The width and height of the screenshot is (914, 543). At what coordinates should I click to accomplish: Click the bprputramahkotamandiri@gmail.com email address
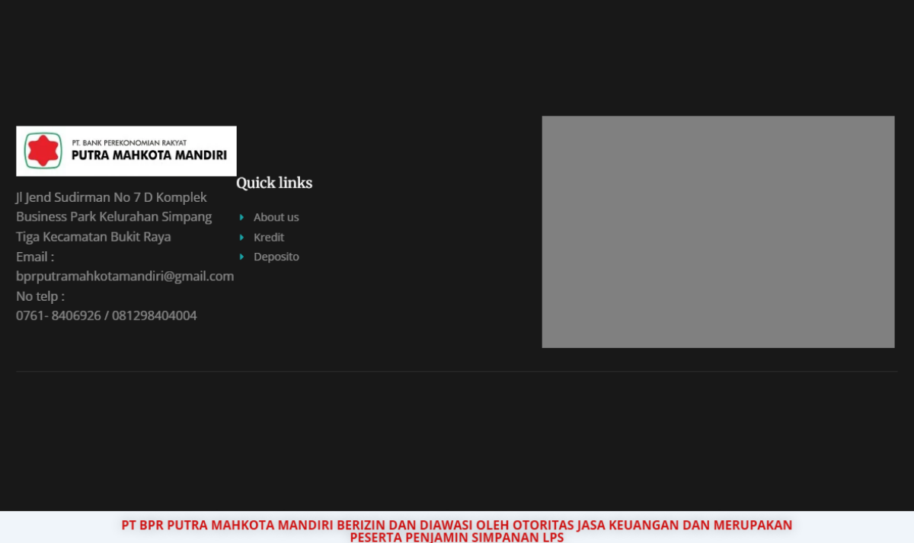pyautogui.click(x=125, y=276)
